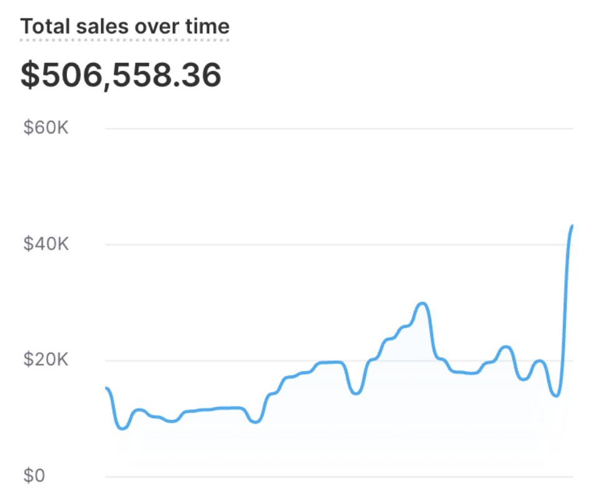Select the mid-chart peak near $30K

tap(423, 303)
